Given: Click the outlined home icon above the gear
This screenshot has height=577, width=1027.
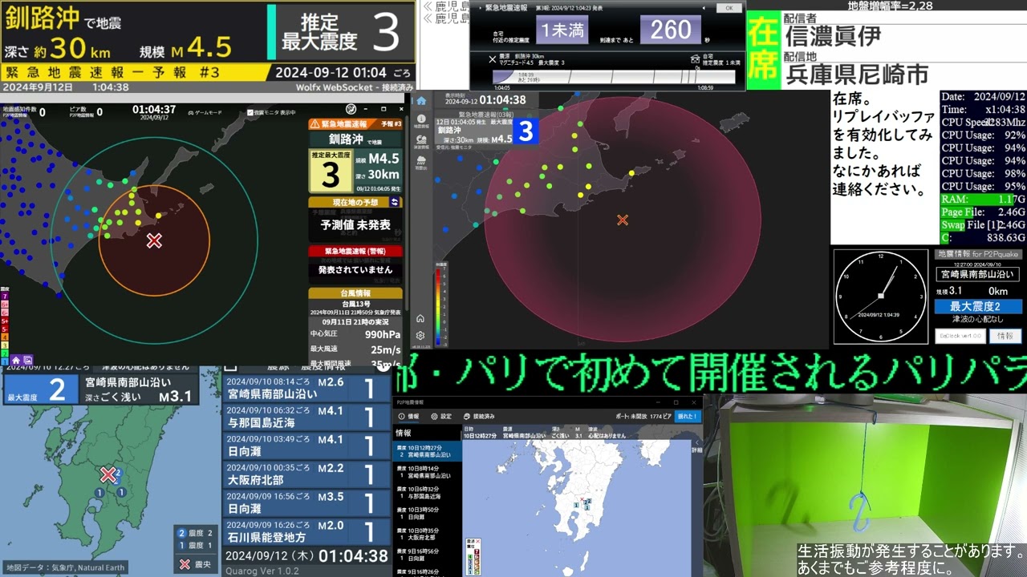Looking at the screenshot, I should pos(420,318).
